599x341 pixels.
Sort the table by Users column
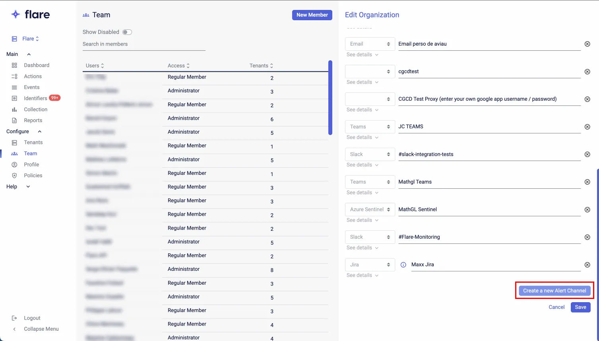pos(95,66)
